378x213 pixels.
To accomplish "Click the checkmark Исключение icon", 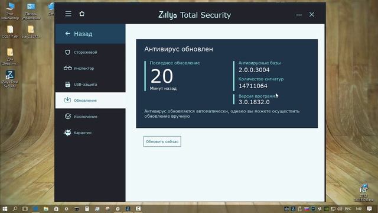I will tap(68, 117).
